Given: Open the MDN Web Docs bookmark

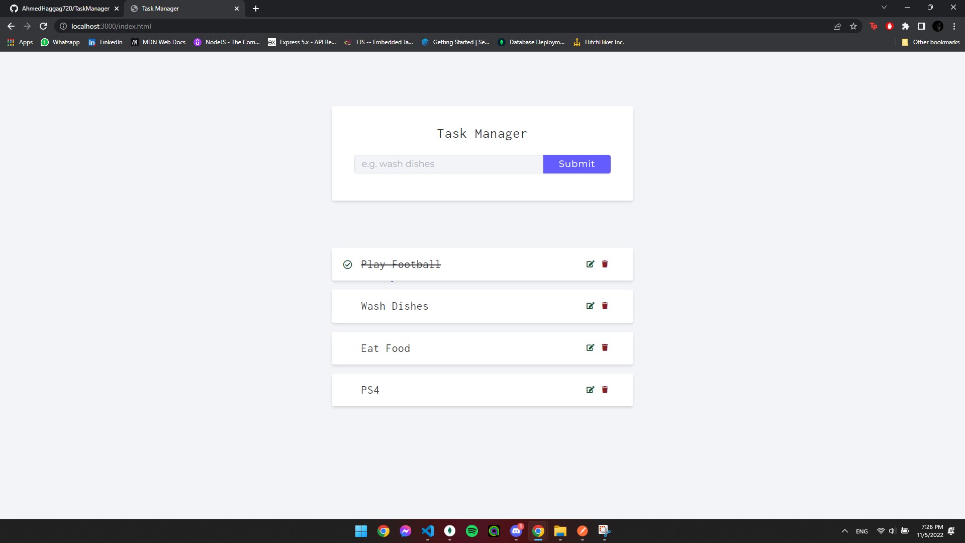Looking at the screenshot, I should click(x=158, y=42).
